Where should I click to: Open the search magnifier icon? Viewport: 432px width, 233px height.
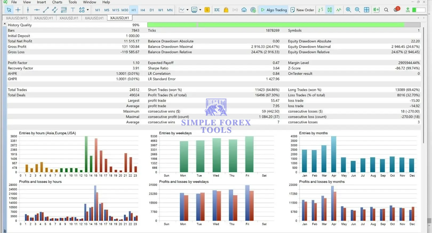[x=386, y=10]
